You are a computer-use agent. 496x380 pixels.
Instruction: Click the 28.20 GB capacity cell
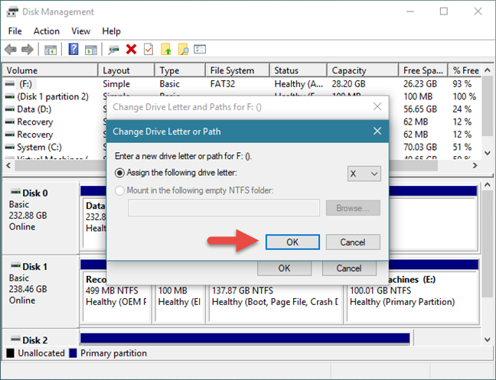point(348,84)
